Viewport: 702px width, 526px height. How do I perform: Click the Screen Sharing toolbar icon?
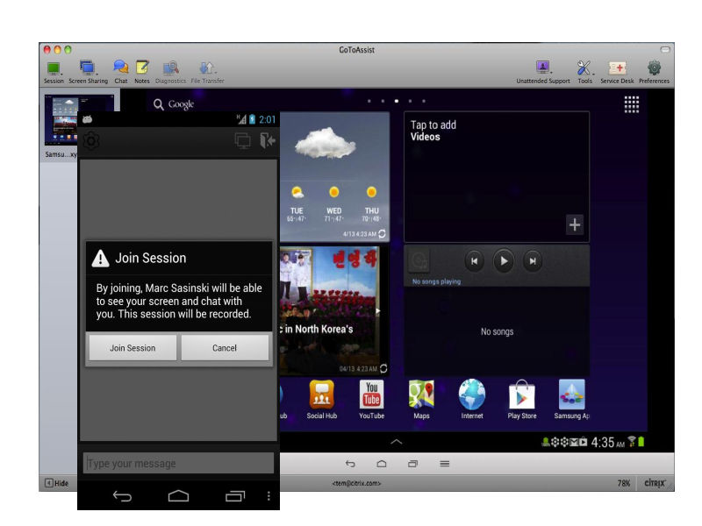tap(89, 73)
